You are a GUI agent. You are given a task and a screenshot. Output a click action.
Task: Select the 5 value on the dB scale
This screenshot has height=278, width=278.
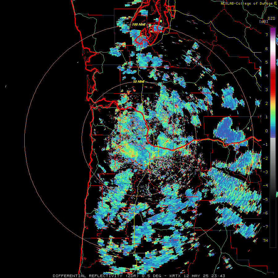point(267,62)
